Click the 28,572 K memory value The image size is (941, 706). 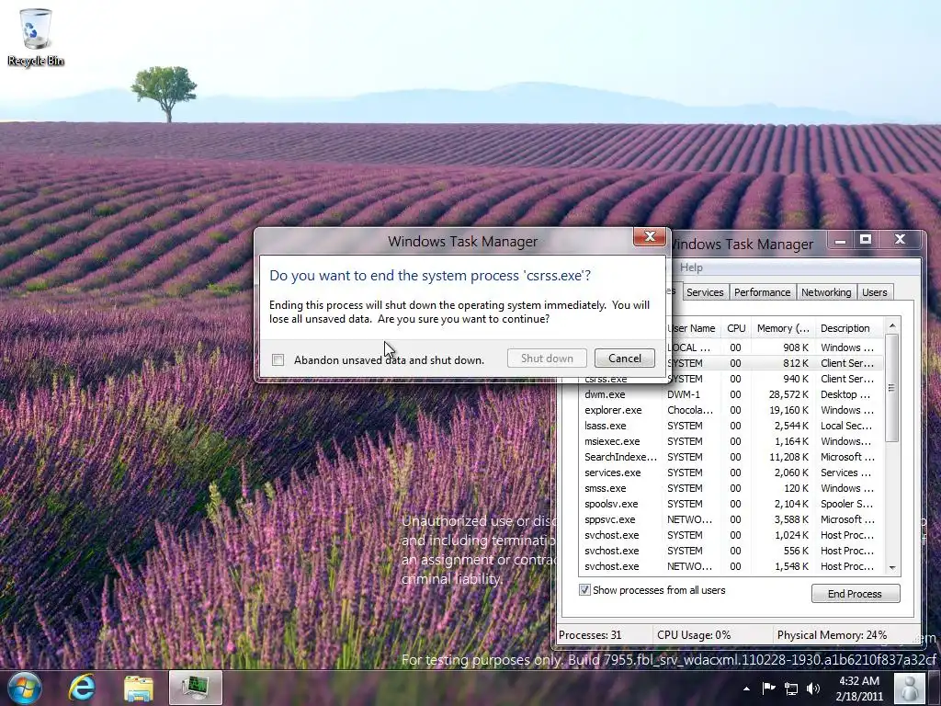788,394
